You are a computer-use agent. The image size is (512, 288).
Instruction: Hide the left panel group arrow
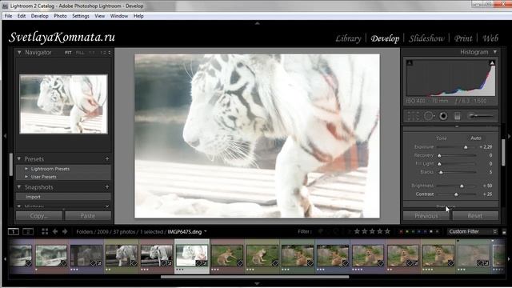tap(5, 135)
